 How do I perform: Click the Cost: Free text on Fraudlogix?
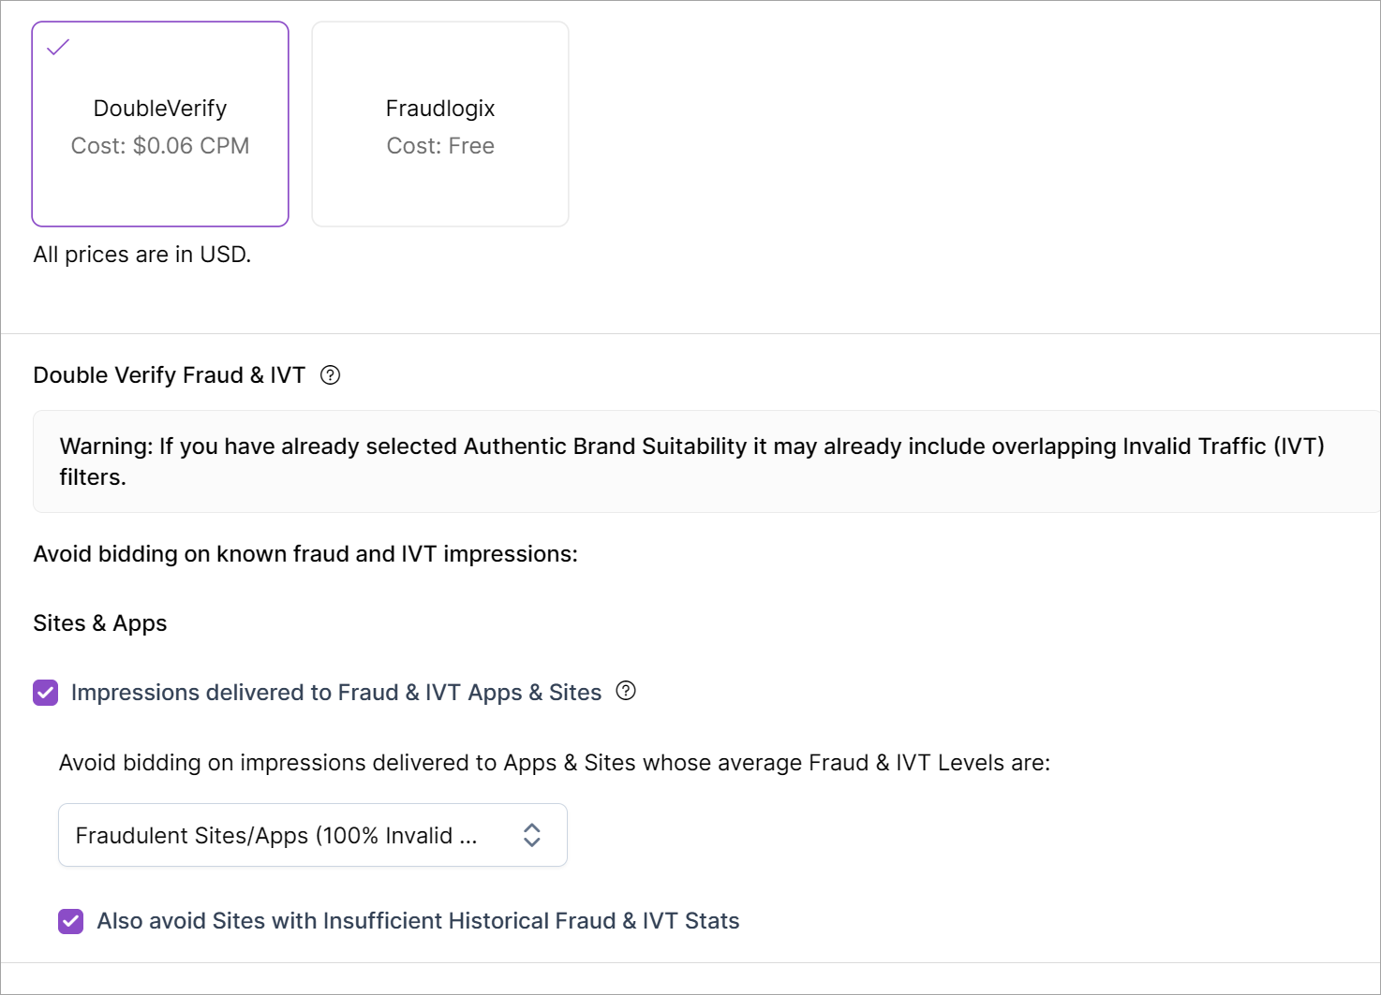440,146
